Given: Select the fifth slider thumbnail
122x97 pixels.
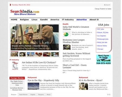Looking at the screenshot, I should pyautogui.click(x=47, y=54).
